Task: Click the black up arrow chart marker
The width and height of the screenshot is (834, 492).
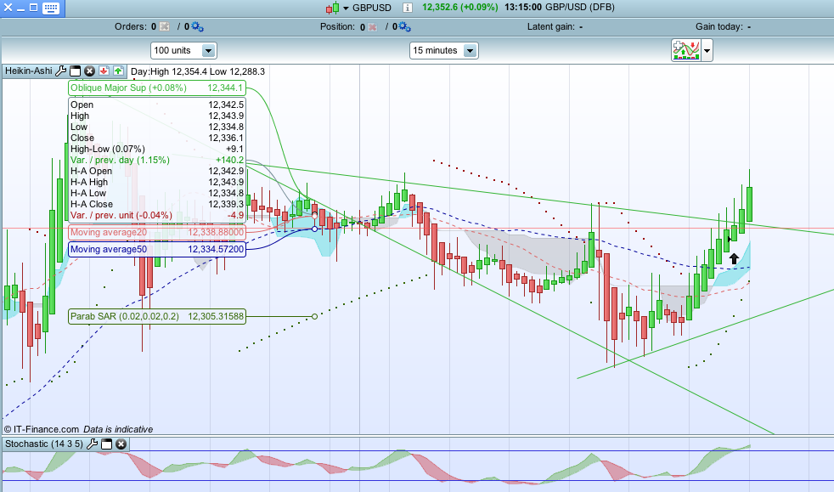Action: tap(734, 258)
